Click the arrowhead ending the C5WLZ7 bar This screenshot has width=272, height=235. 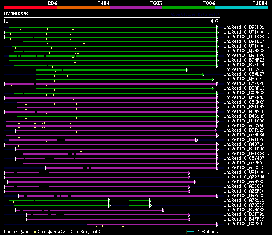click(x=203, y=74)
